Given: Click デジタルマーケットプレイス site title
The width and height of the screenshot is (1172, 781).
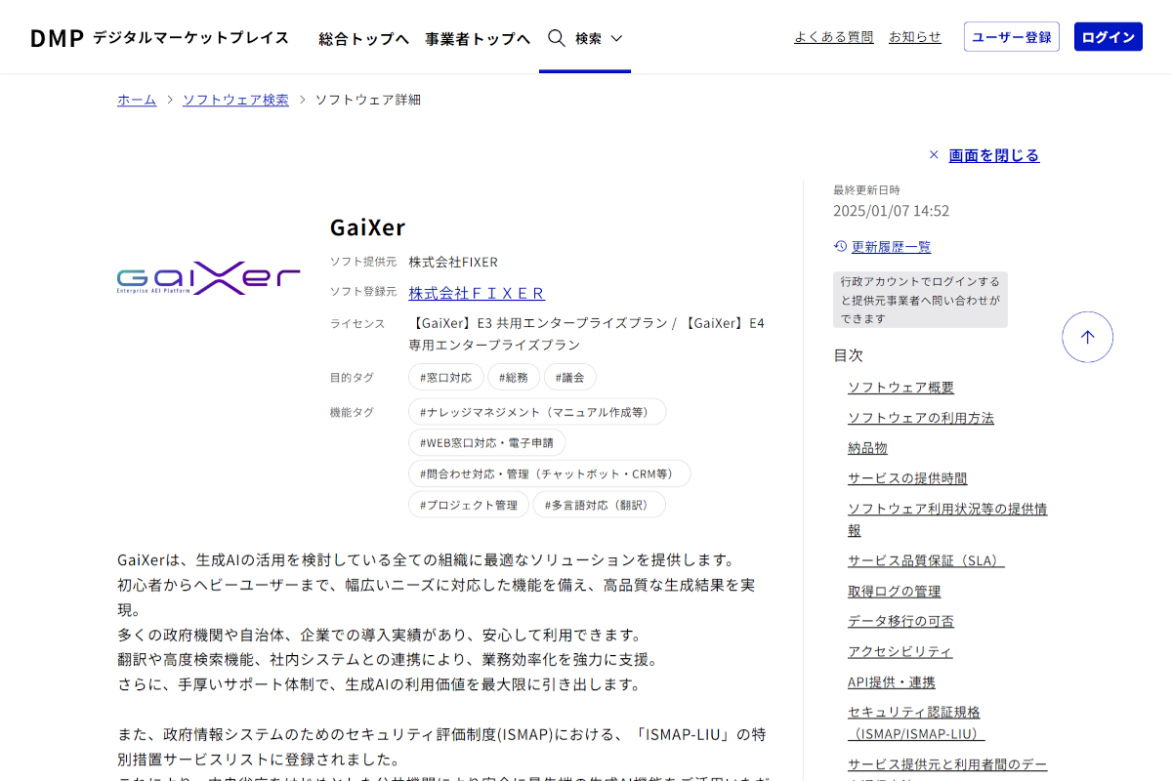Looking at the screenshot, I should click(190, 38).
